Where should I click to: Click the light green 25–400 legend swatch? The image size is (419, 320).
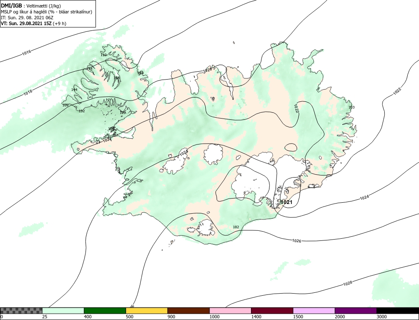click(63, 310)
